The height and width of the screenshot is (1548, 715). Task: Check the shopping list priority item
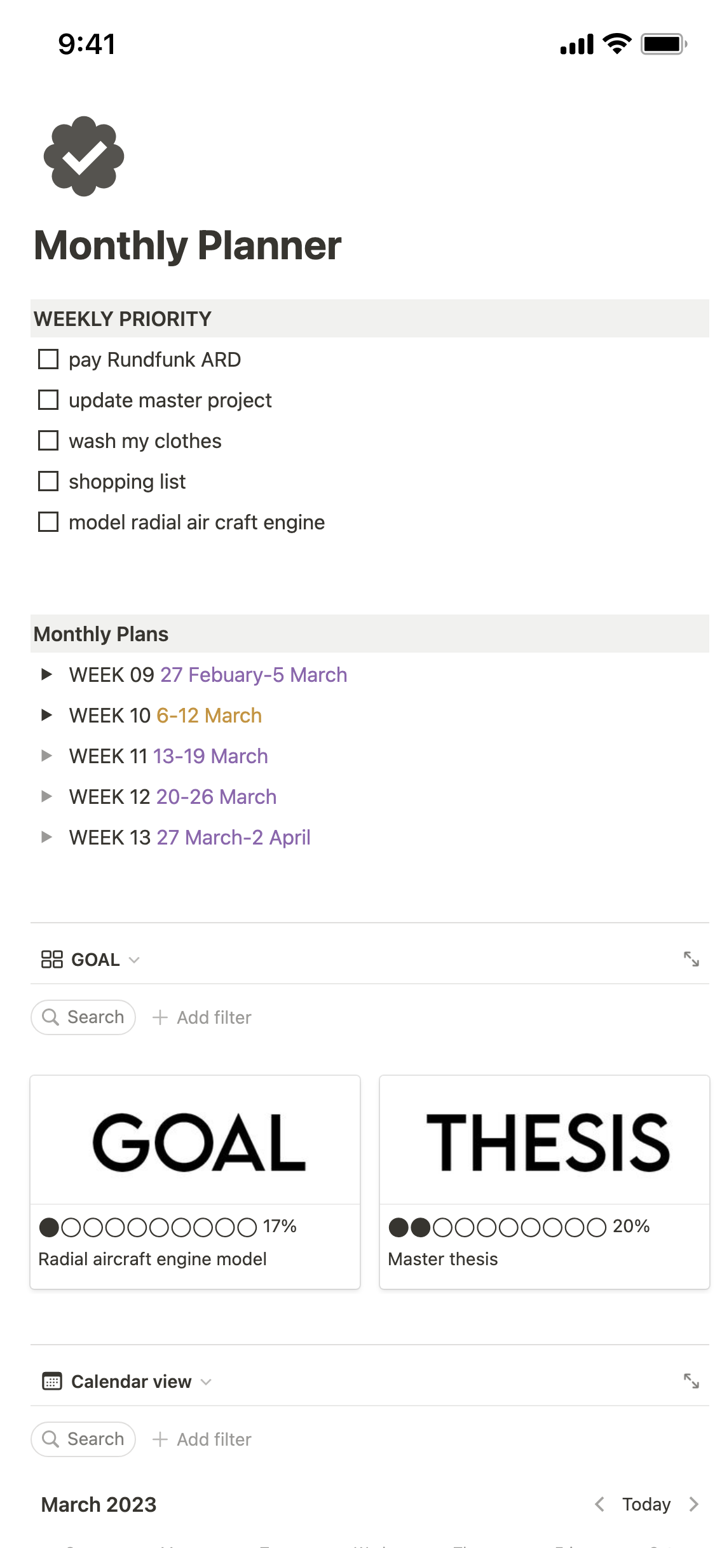[x=48, y=481]
